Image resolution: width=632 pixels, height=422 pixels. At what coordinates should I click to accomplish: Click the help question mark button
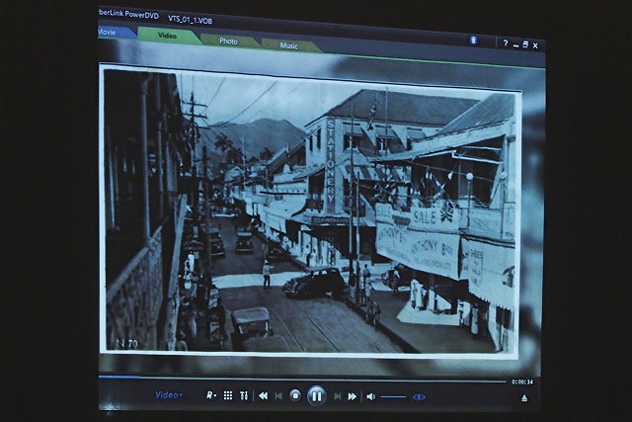tap(505, 43)
